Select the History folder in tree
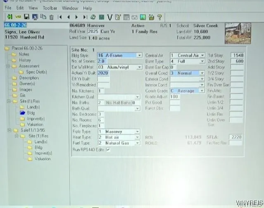Image resolution: width=264 pixels, height=208 pixels. [24, 60]
